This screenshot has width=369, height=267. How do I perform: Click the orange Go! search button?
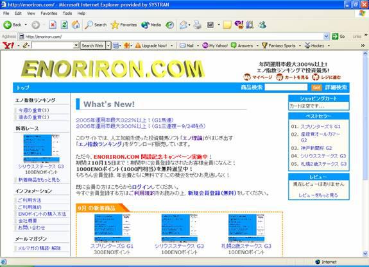click(316, 87)
